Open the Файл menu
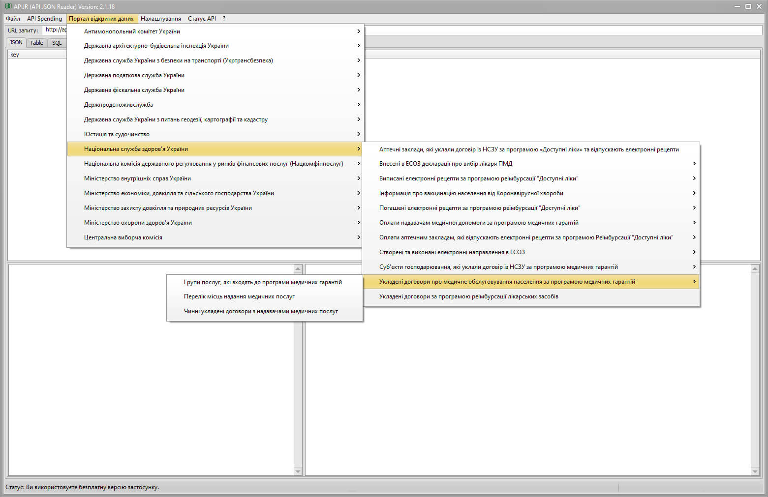 (x=13, y=19)
